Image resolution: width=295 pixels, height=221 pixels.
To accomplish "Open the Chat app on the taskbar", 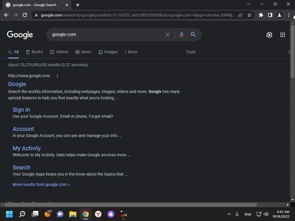I will 60,214.
